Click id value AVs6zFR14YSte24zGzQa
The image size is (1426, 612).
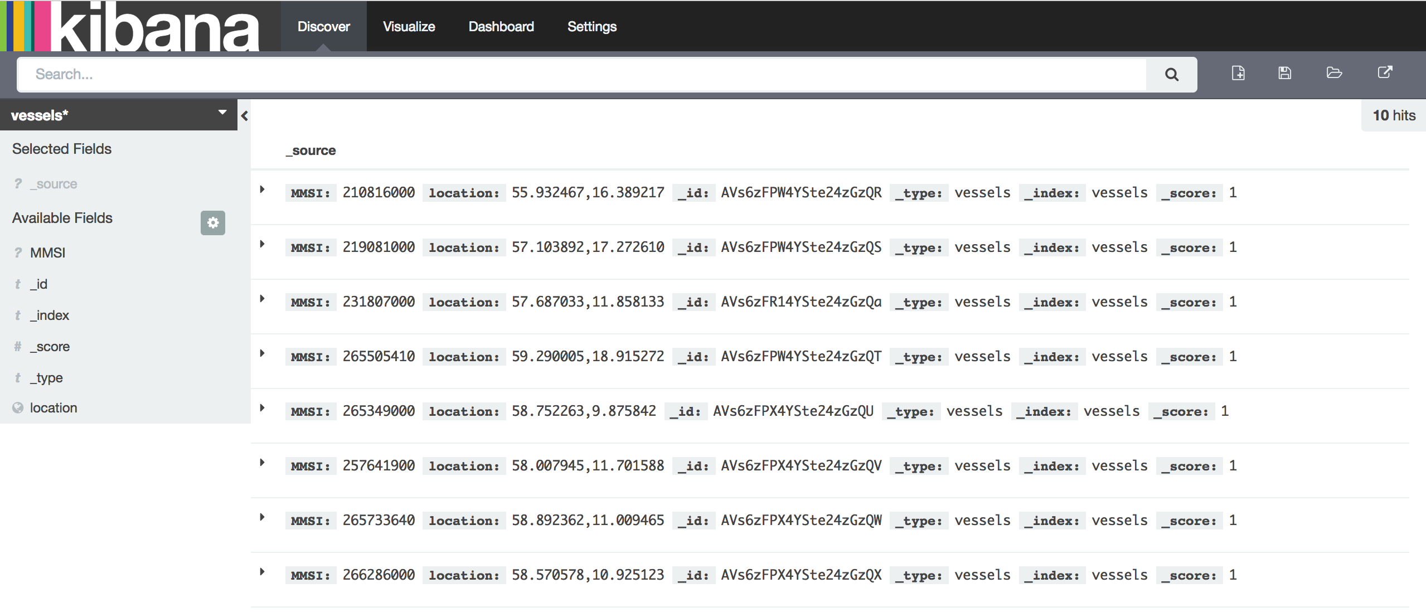coord(801,302)
